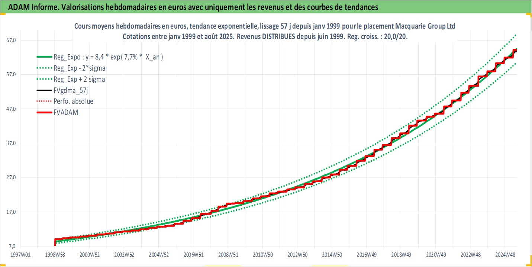Click the black line sample beside FVgdma_57j
Image resolution: width=532 pixels, height=267 pixels.
44,90
